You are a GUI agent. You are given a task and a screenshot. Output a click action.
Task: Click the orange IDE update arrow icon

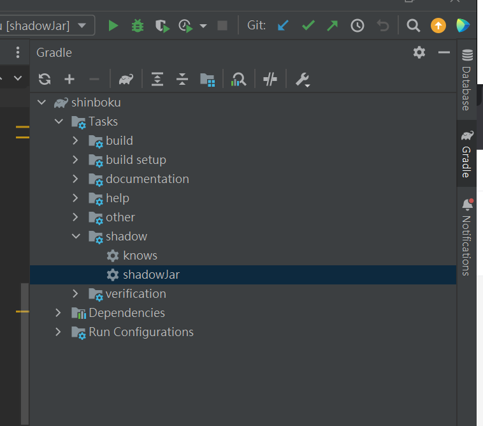(x=438, y=26)
